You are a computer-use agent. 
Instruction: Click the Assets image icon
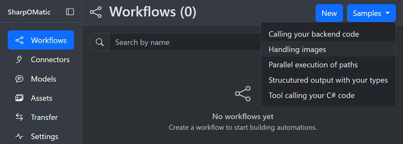point(19,98)
